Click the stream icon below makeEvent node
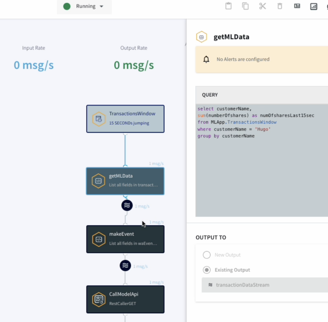The image size is (328, 322). (x=125, y=266)
